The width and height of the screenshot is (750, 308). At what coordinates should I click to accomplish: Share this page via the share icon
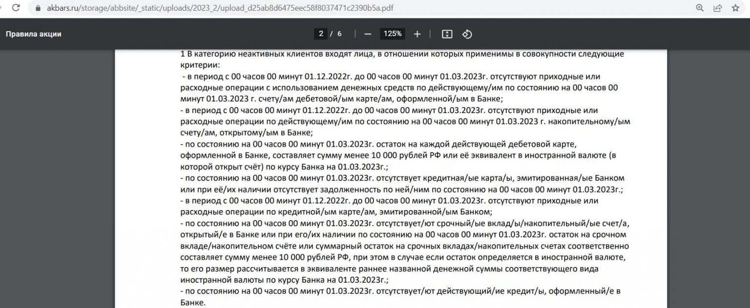718,8
